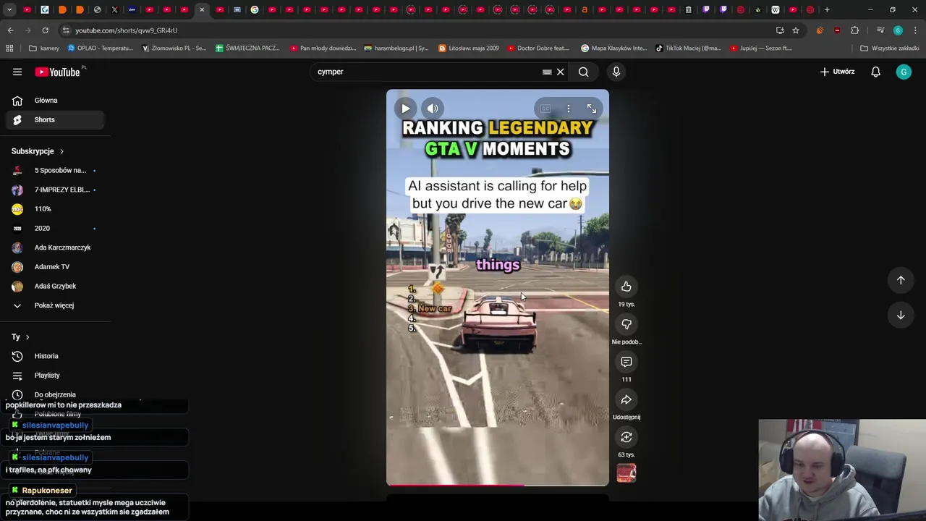Reload the browser page
Screen dimensions: 926x521
point(45,30)
